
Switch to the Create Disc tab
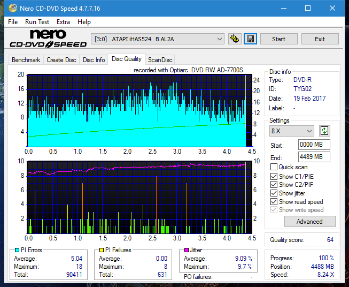coord(61,60)
